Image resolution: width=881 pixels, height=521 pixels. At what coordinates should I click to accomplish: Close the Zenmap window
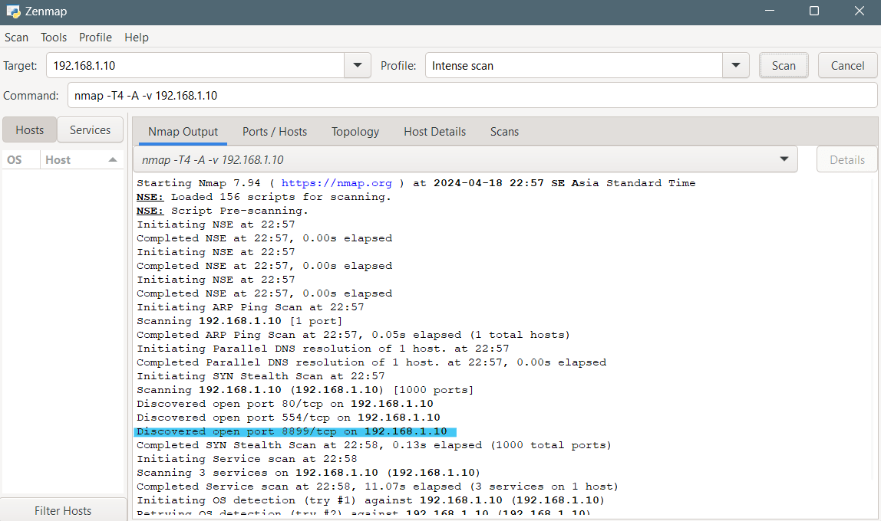859,11
